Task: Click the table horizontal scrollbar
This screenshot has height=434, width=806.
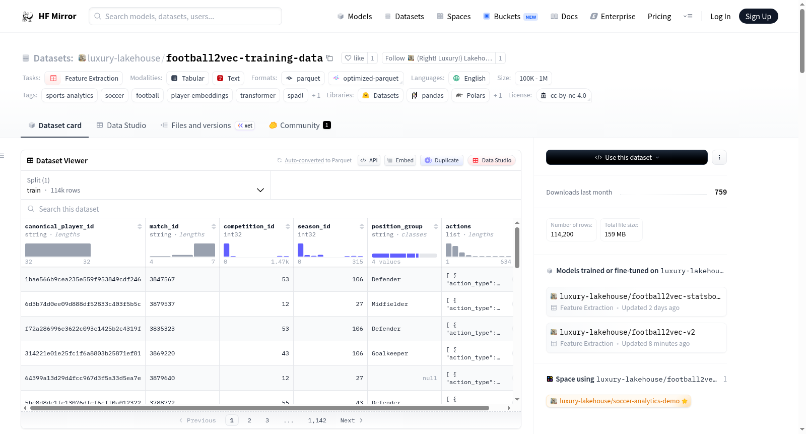Action: click(259, 408)
